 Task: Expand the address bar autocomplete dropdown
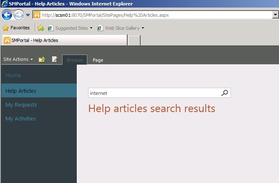275,15
